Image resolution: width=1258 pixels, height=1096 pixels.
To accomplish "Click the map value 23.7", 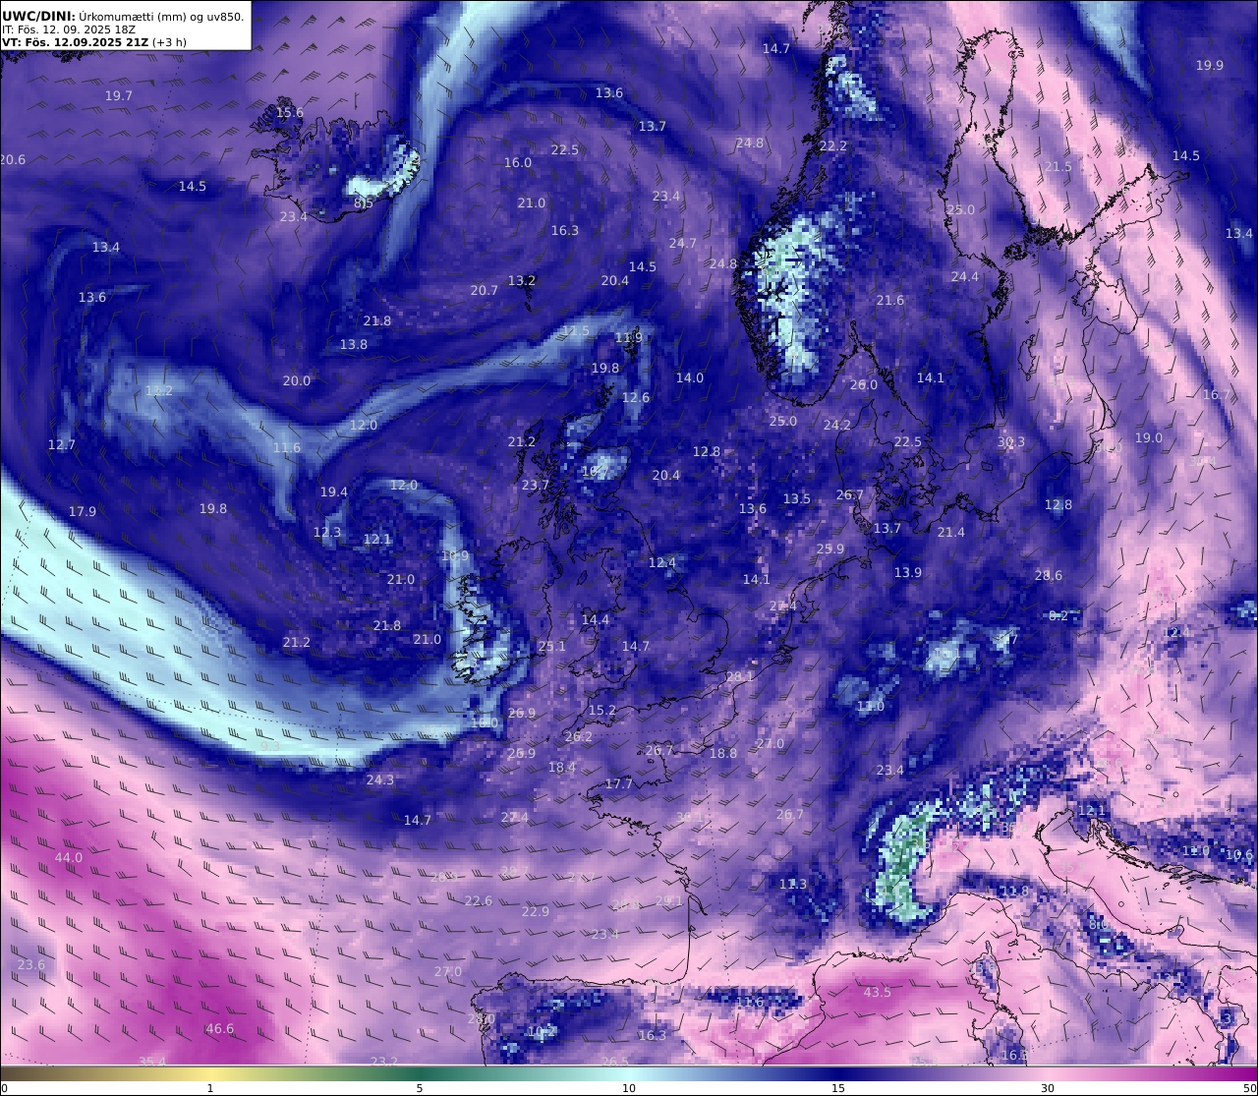I will click(536, 486).
